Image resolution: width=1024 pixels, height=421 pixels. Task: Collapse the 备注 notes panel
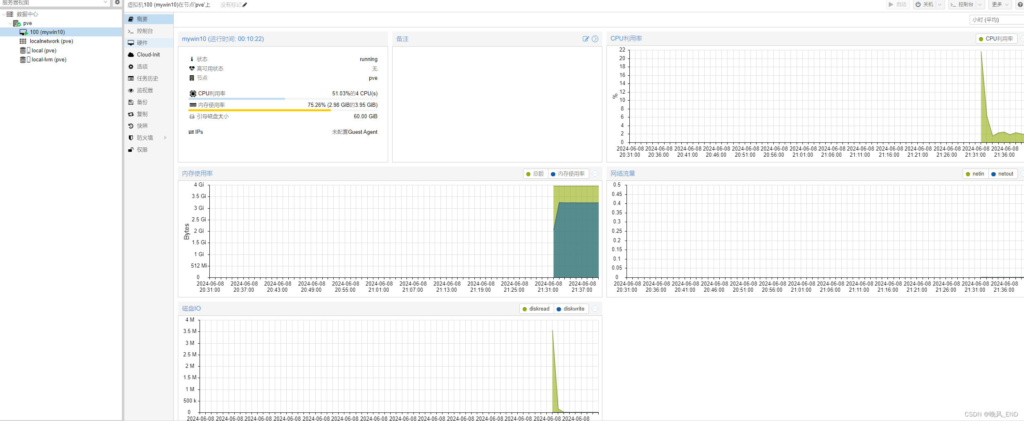point(595,39)
